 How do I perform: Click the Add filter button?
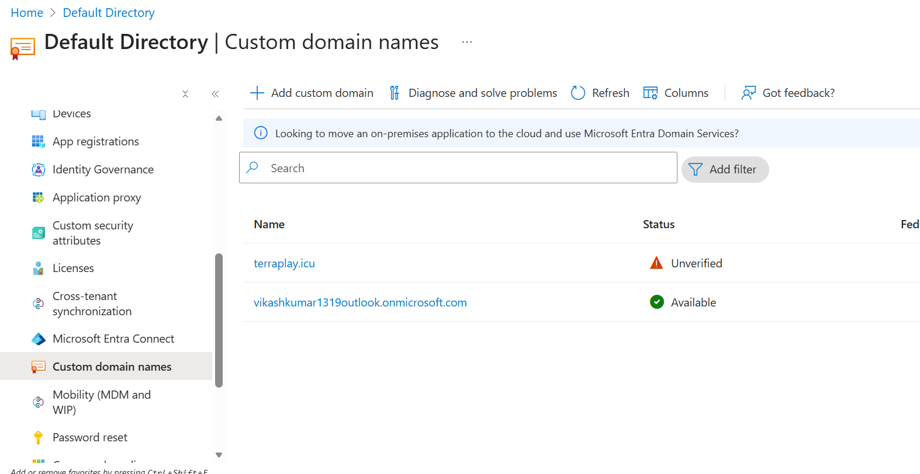coord(725,169)
